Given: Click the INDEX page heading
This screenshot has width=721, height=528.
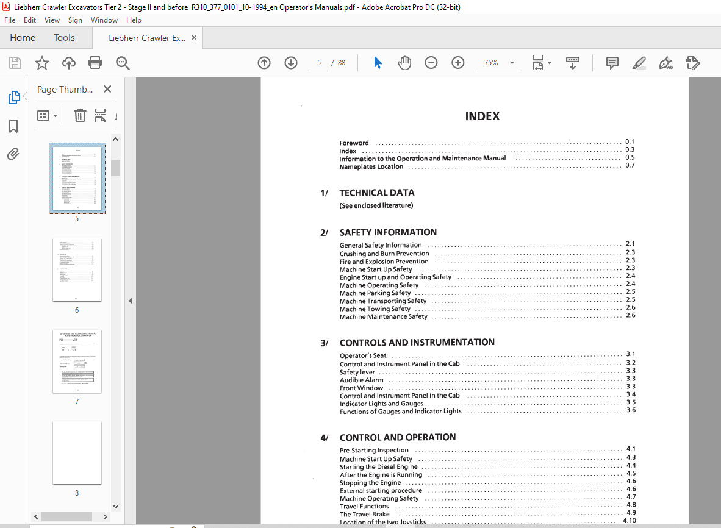Looking at the screenshot, I should pos(482,116).
